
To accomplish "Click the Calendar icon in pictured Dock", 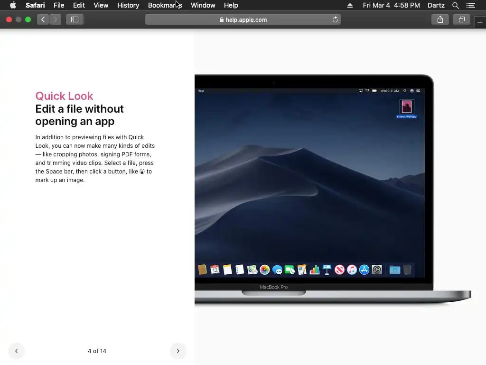I will tap(215, 269).
